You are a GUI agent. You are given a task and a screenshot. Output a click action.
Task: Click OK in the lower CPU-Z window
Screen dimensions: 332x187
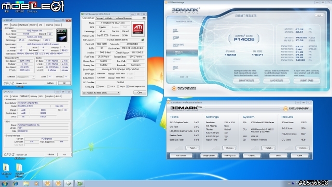tap(64, 155)
